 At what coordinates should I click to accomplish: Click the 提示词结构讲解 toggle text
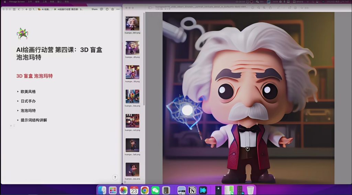(x=34, y=120)
